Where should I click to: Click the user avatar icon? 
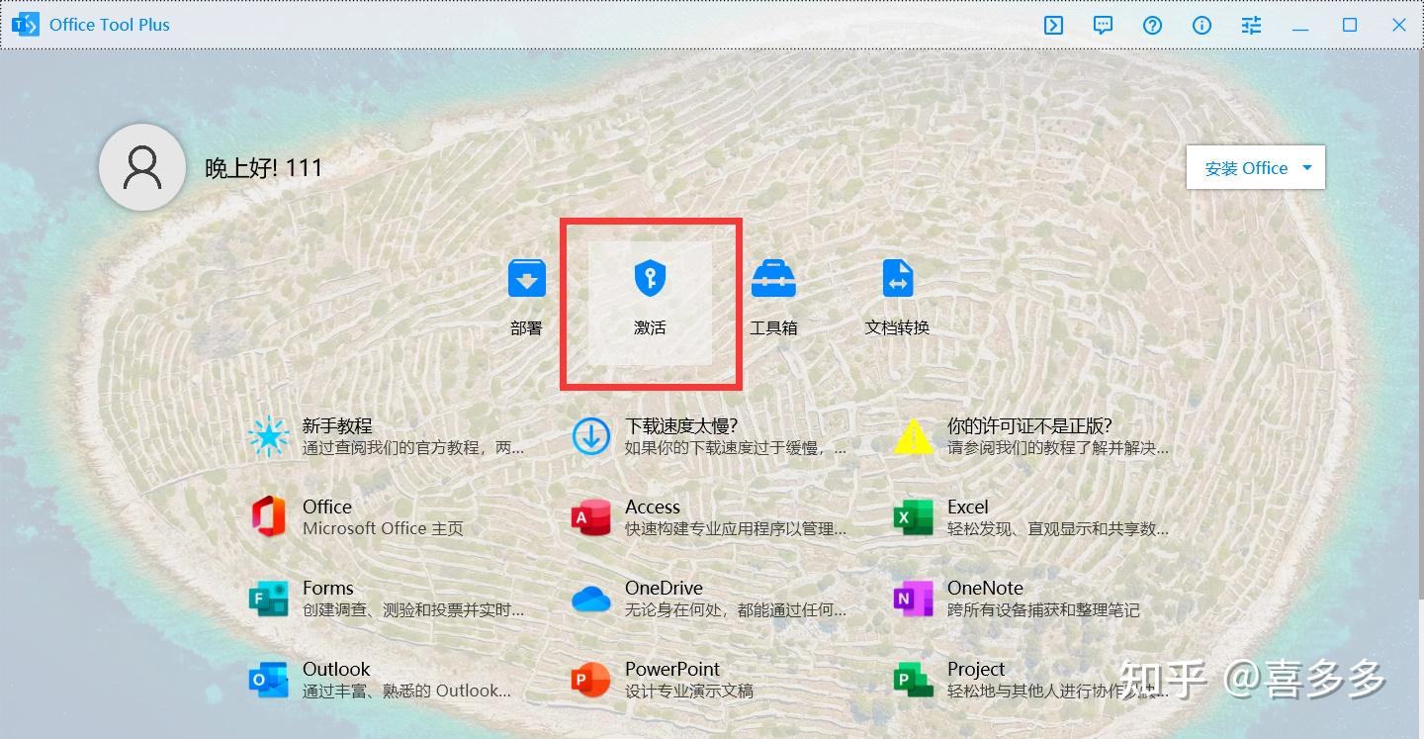[x=142, y=167]
